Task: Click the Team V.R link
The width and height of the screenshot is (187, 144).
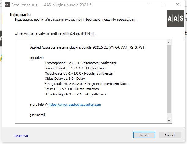Action: pyautogui.click(x=21, y=136)
